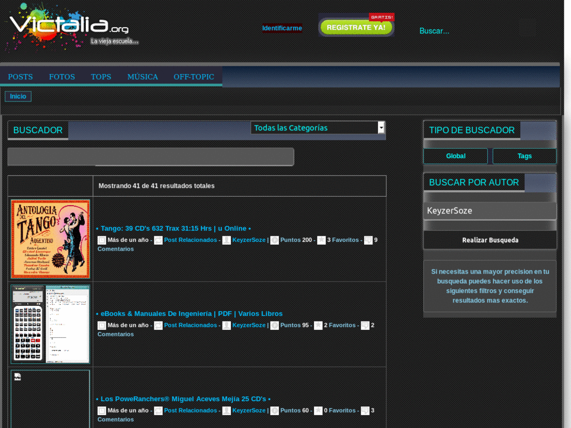This screenshot has height=428, width=571.
Task: Select the Global search type button
Action: pyautogui.click(x=456, y=156)
